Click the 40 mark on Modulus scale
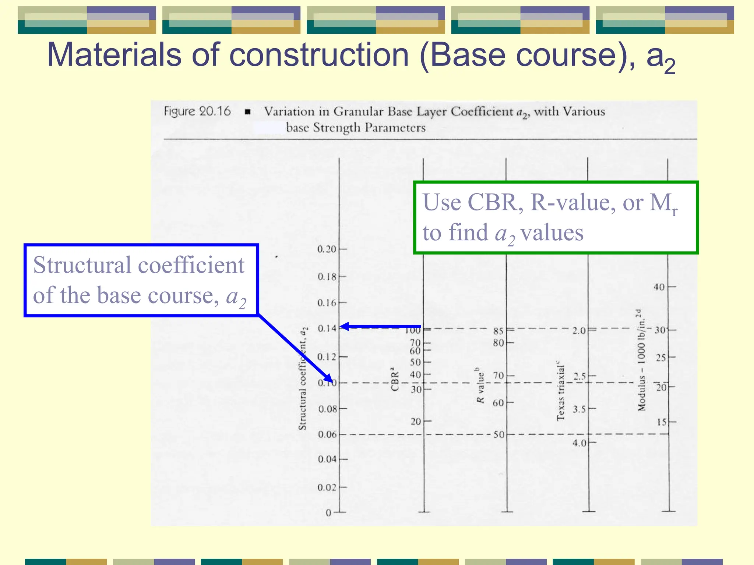The width and height of the screenshot is (754, 565). click(659, 287)
